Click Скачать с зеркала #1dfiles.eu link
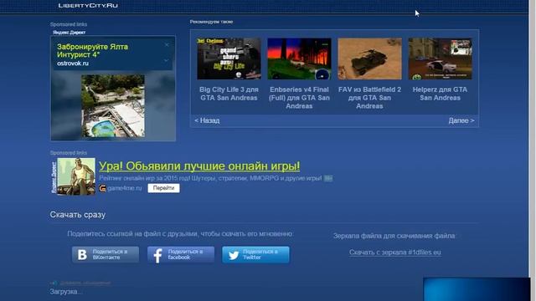 coord(394,253)
